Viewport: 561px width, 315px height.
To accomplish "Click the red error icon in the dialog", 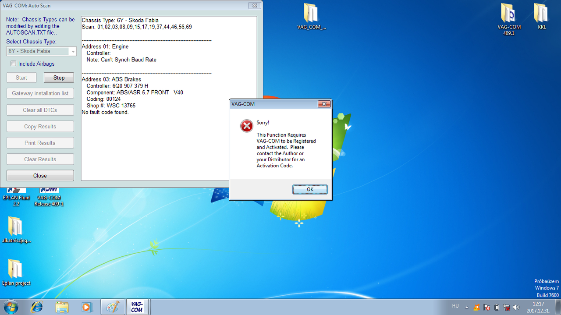I will point(247,126).
